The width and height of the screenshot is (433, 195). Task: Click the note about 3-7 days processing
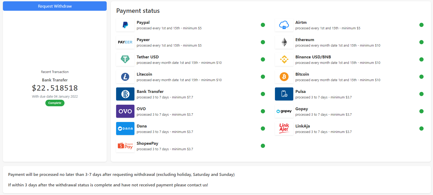pyautogui.click(x=121, y=175)
